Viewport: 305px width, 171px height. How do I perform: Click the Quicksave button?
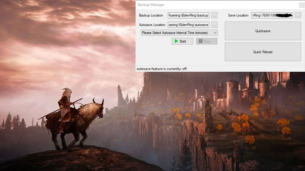click(263, 31)
